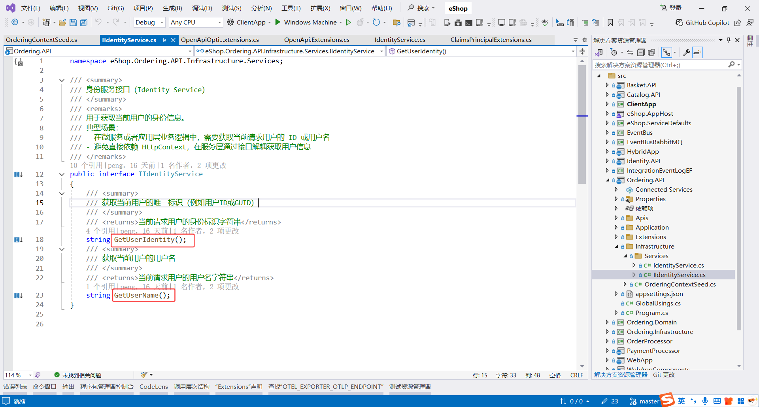
Task: Click the Share icon beside GitHub Copilot
Action: click(738, 23)
